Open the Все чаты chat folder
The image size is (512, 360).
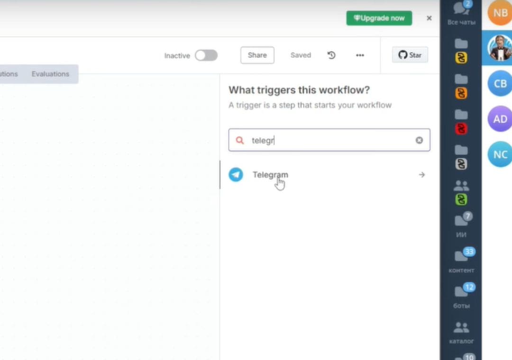[461, 13]
